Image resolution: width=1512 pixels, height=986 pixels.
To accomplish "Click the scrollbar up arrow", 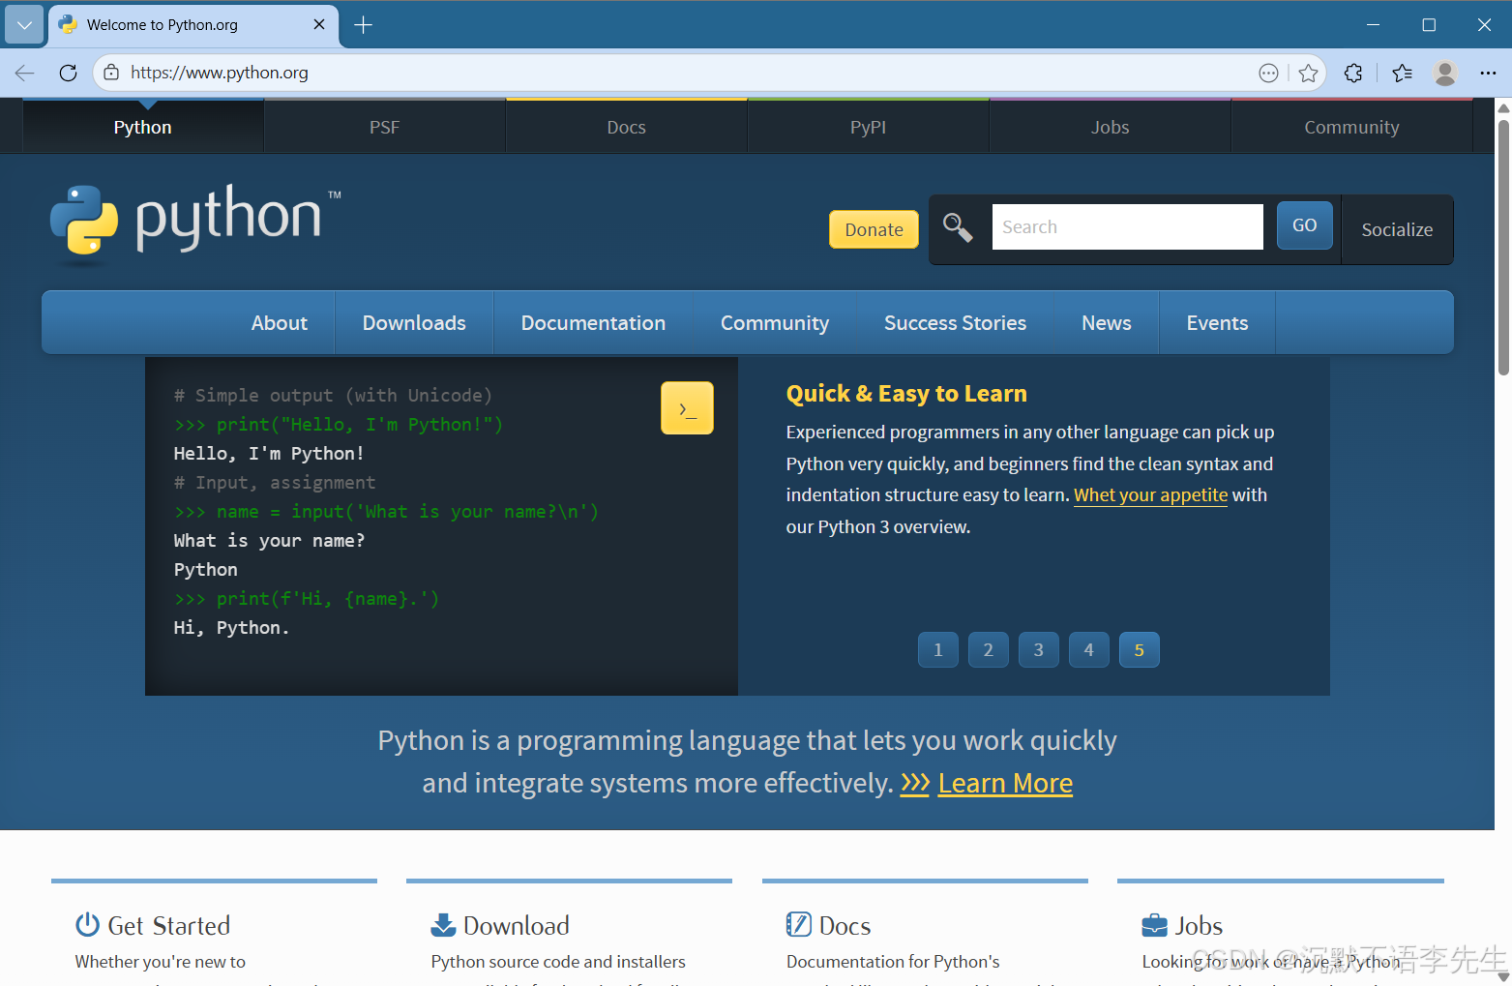I will (1503, 107).
